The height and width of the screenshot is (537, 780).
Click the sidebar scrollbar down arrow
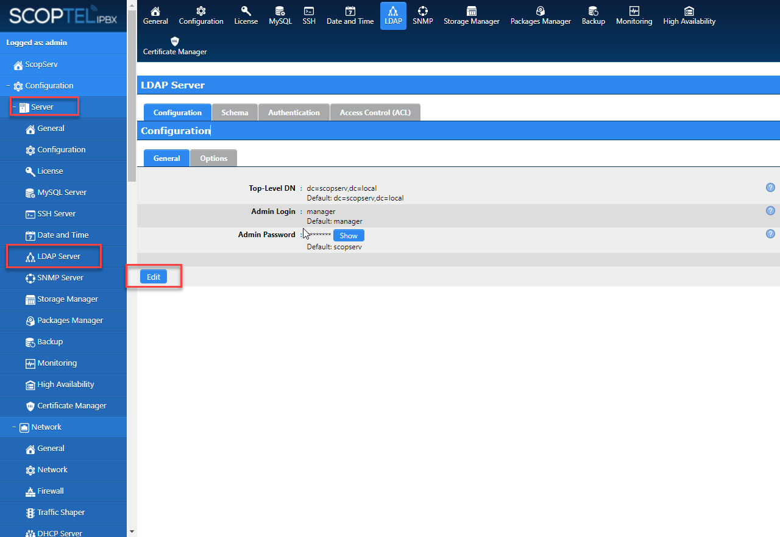[132, 532]
